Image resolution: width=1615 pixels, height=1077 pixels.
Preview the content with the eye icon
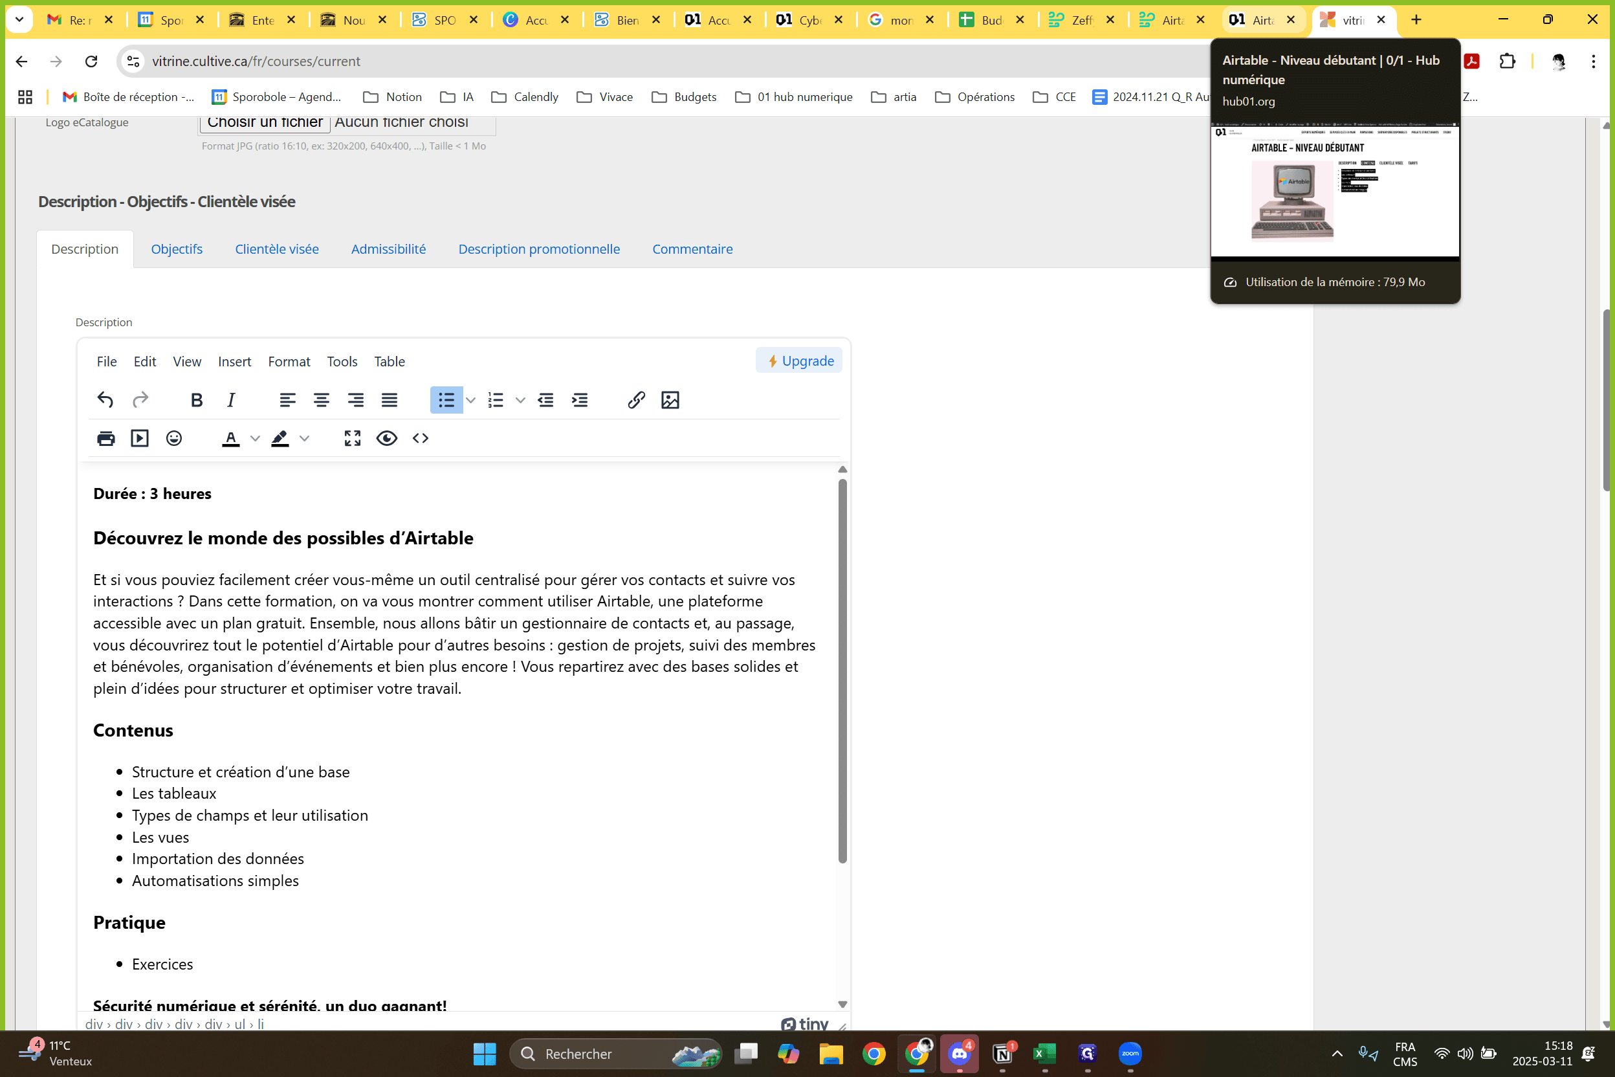coord(386,438)
